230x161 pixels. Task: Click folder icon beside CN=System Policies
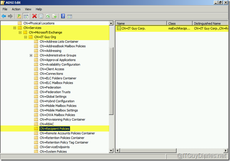pos(36,151)
